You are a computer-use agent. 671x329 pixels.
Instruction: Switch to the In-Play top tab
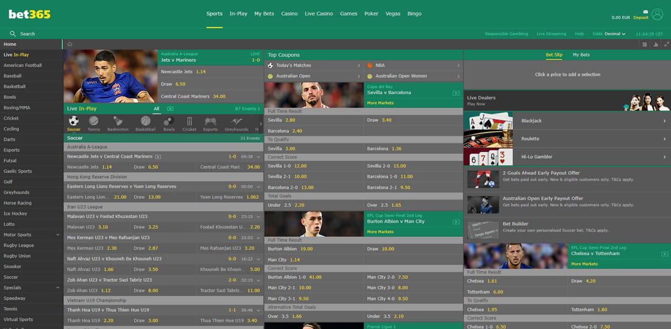[239, 13]
